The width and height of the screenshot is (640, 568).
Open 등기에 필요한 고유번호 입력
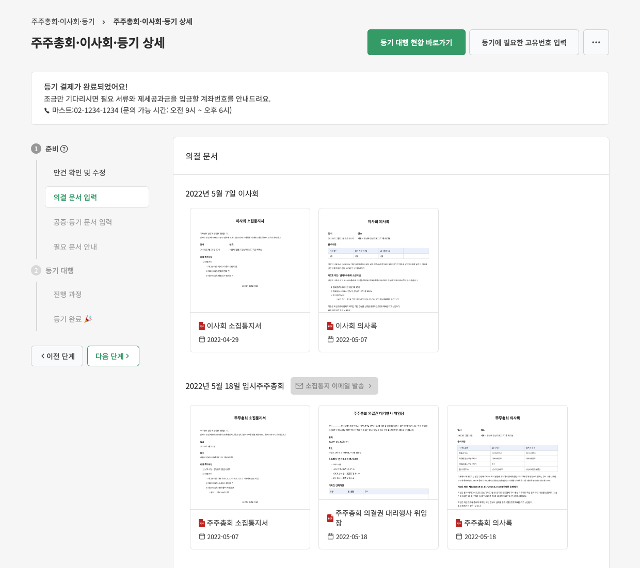point(524,42)
